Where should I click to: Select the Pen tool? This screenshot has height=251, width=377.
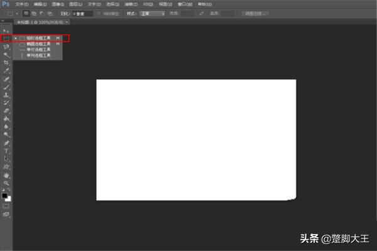tap(6, 143)
